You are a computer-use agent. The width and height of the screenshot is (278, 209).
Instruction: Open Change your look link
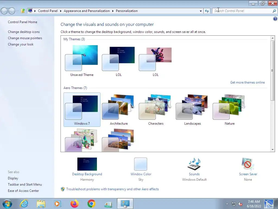point(21,44)
